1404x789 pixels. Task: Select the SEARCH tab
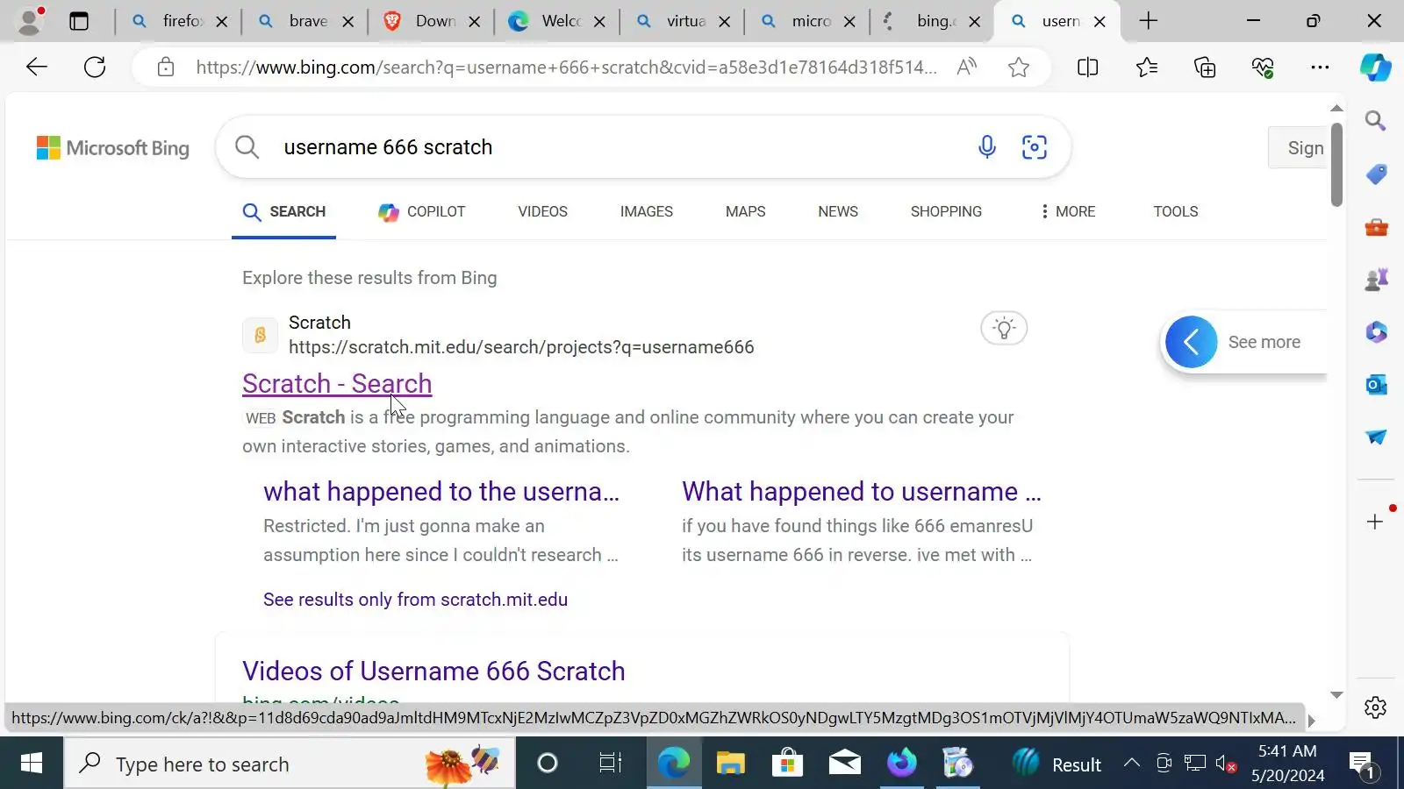[284, 211]
